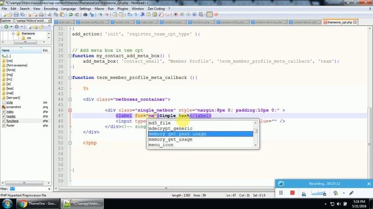Click the Print toolbar icon

tap(41, 15)
